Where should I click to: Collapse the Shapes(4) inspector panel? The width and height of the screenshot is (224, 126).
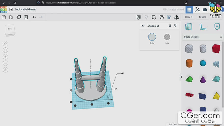(143, 26)
